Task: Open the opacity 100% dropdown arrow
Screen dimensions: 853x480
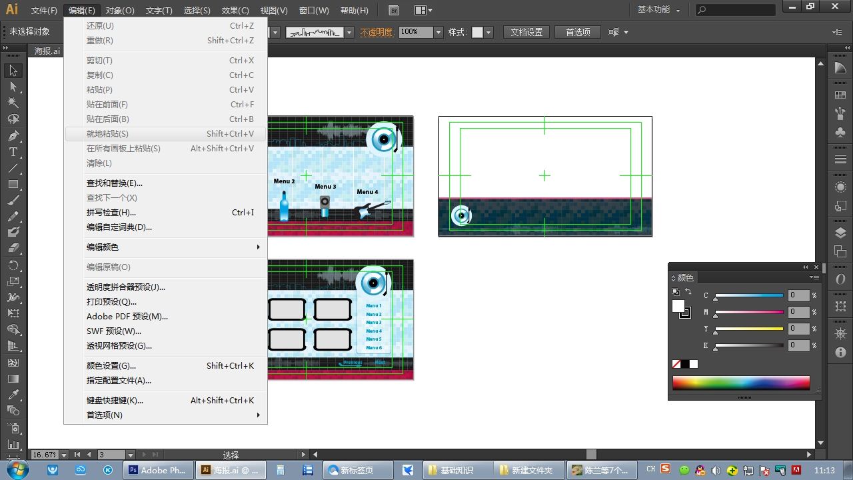Action: click(438, 32)
